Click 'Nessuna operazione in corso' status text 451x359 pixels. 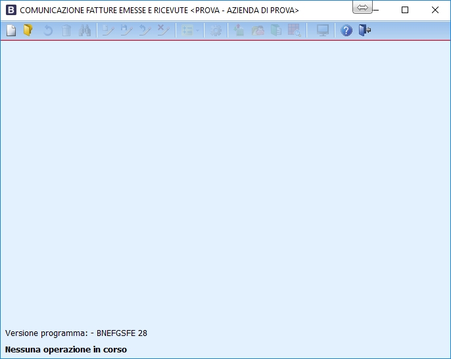(x=66, y=350)
